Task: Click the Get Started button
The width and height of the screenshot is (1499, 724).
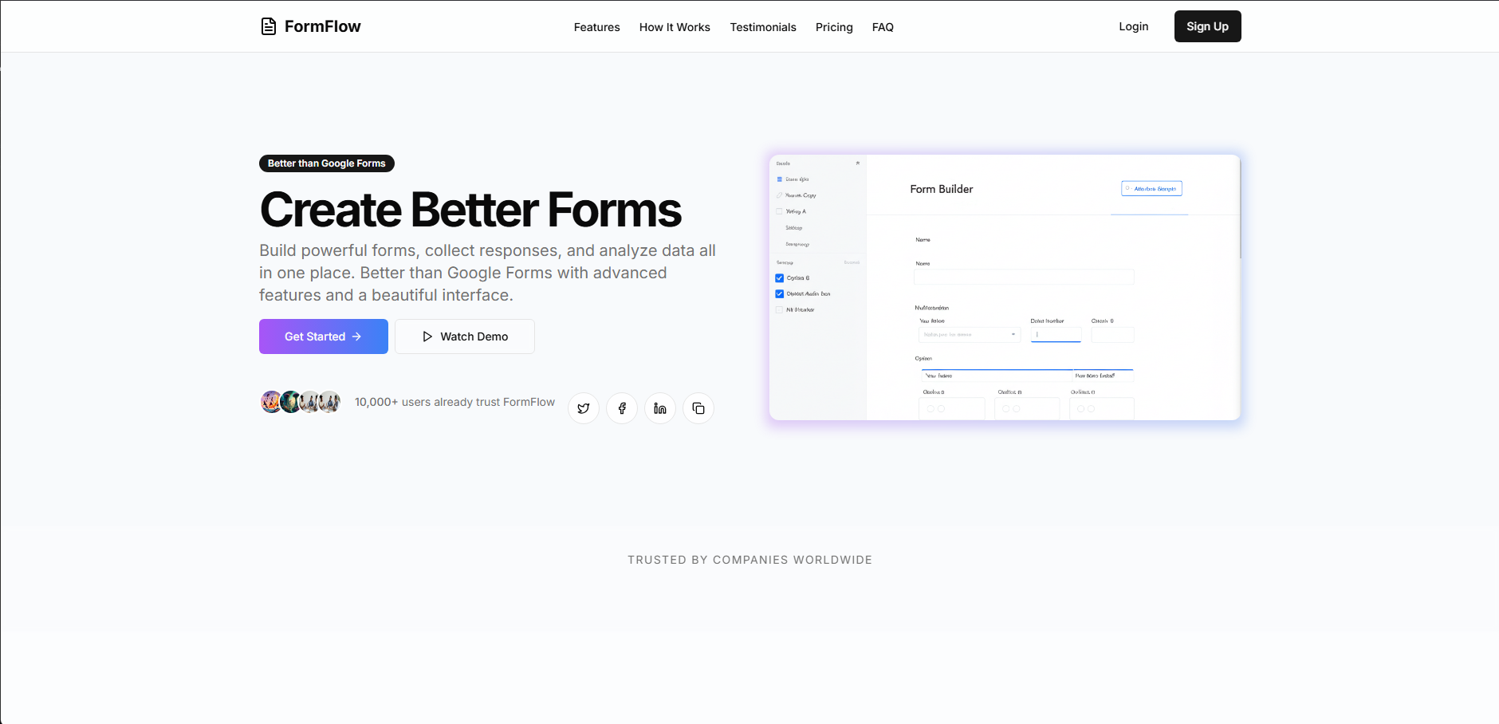Action: (x=324, y=336)
